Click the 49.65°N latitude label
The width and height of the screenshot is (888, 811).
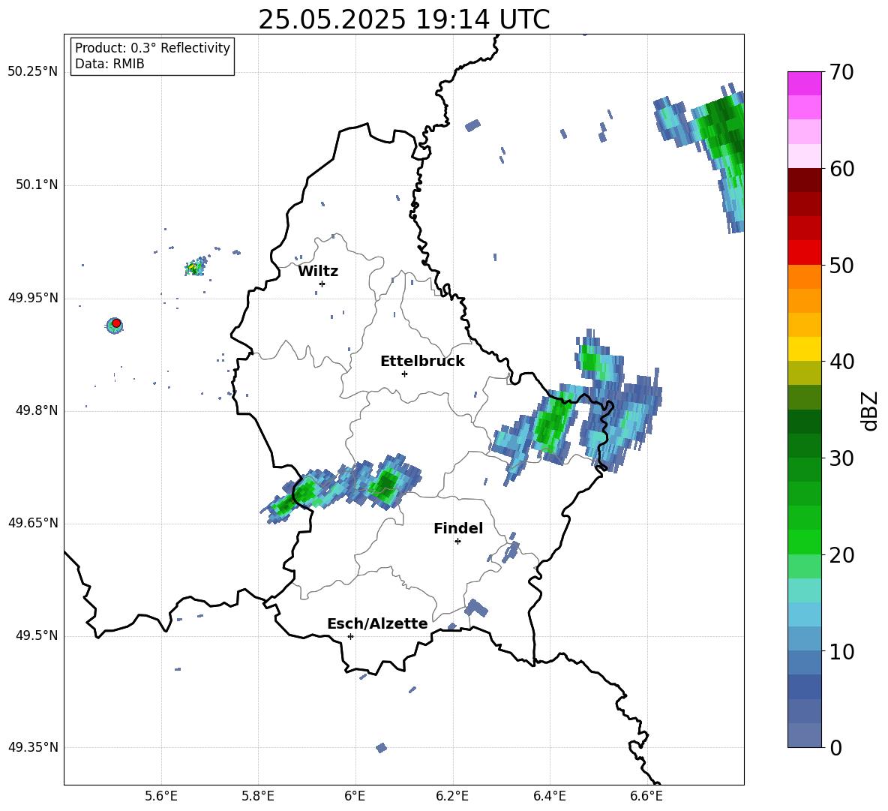click(33, 523)
